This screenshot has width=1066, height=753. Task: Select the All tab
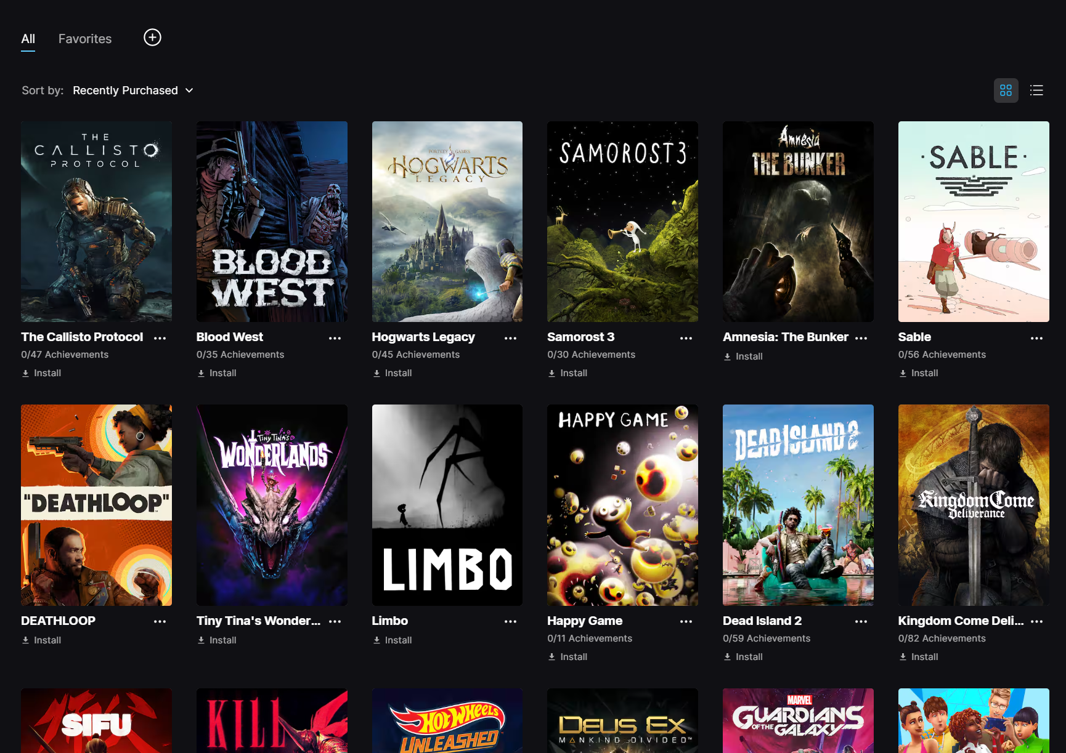[28, 39]
